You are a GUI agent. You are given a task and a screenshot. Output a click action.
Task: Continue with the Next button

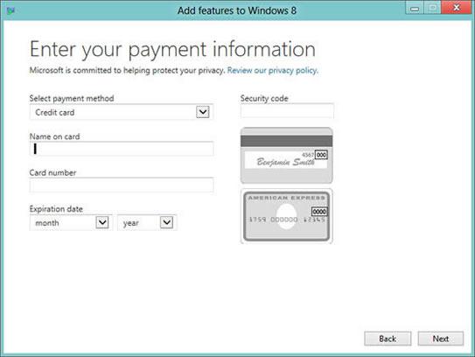pos(441,339)
